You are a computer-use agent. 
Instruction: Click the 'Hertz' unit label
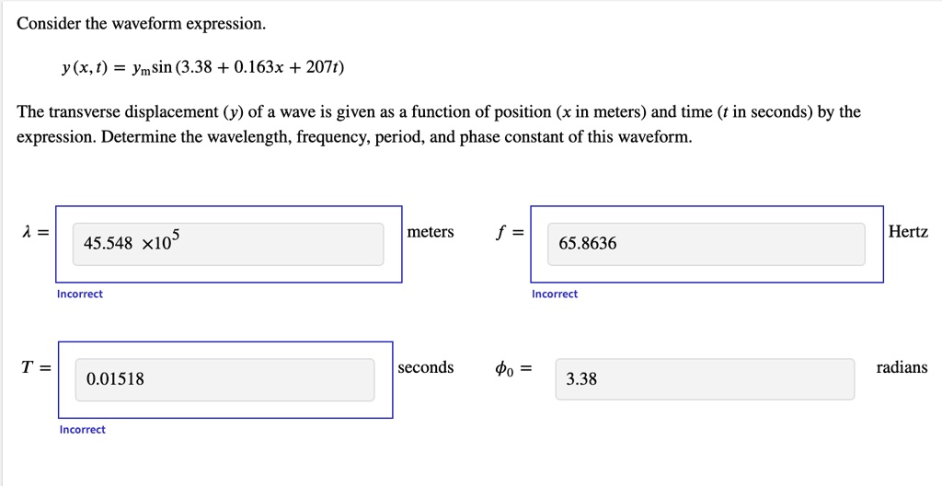[908, 232]
